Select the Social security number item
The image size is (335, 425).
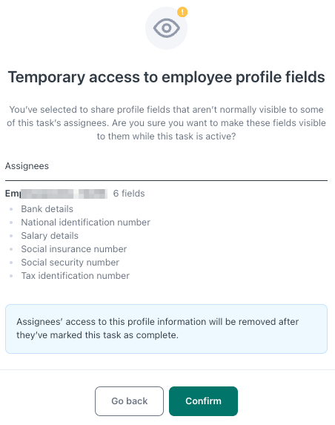pyautogui.click(x=70, y=262)
